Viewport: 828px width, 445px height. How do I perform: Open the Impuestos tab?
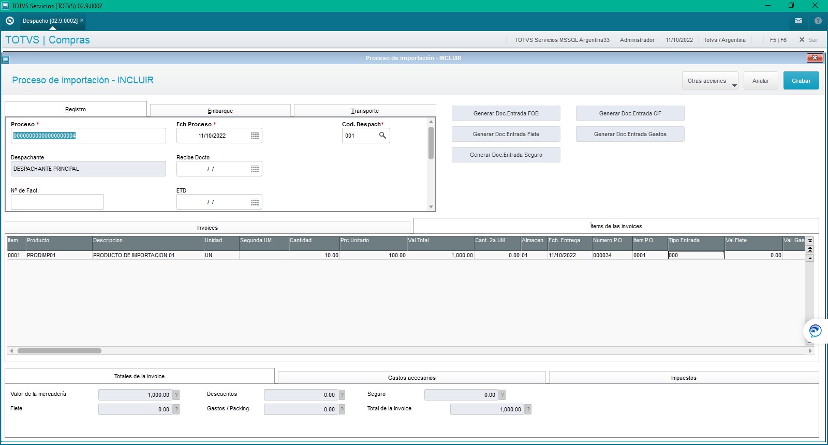pos(684,378)
